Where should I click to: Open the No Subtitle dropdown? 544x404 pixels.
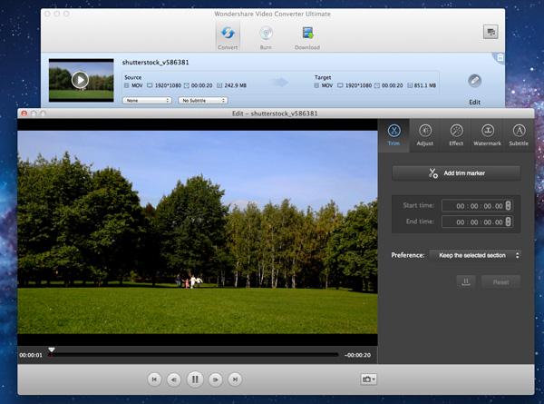[203, 101]
